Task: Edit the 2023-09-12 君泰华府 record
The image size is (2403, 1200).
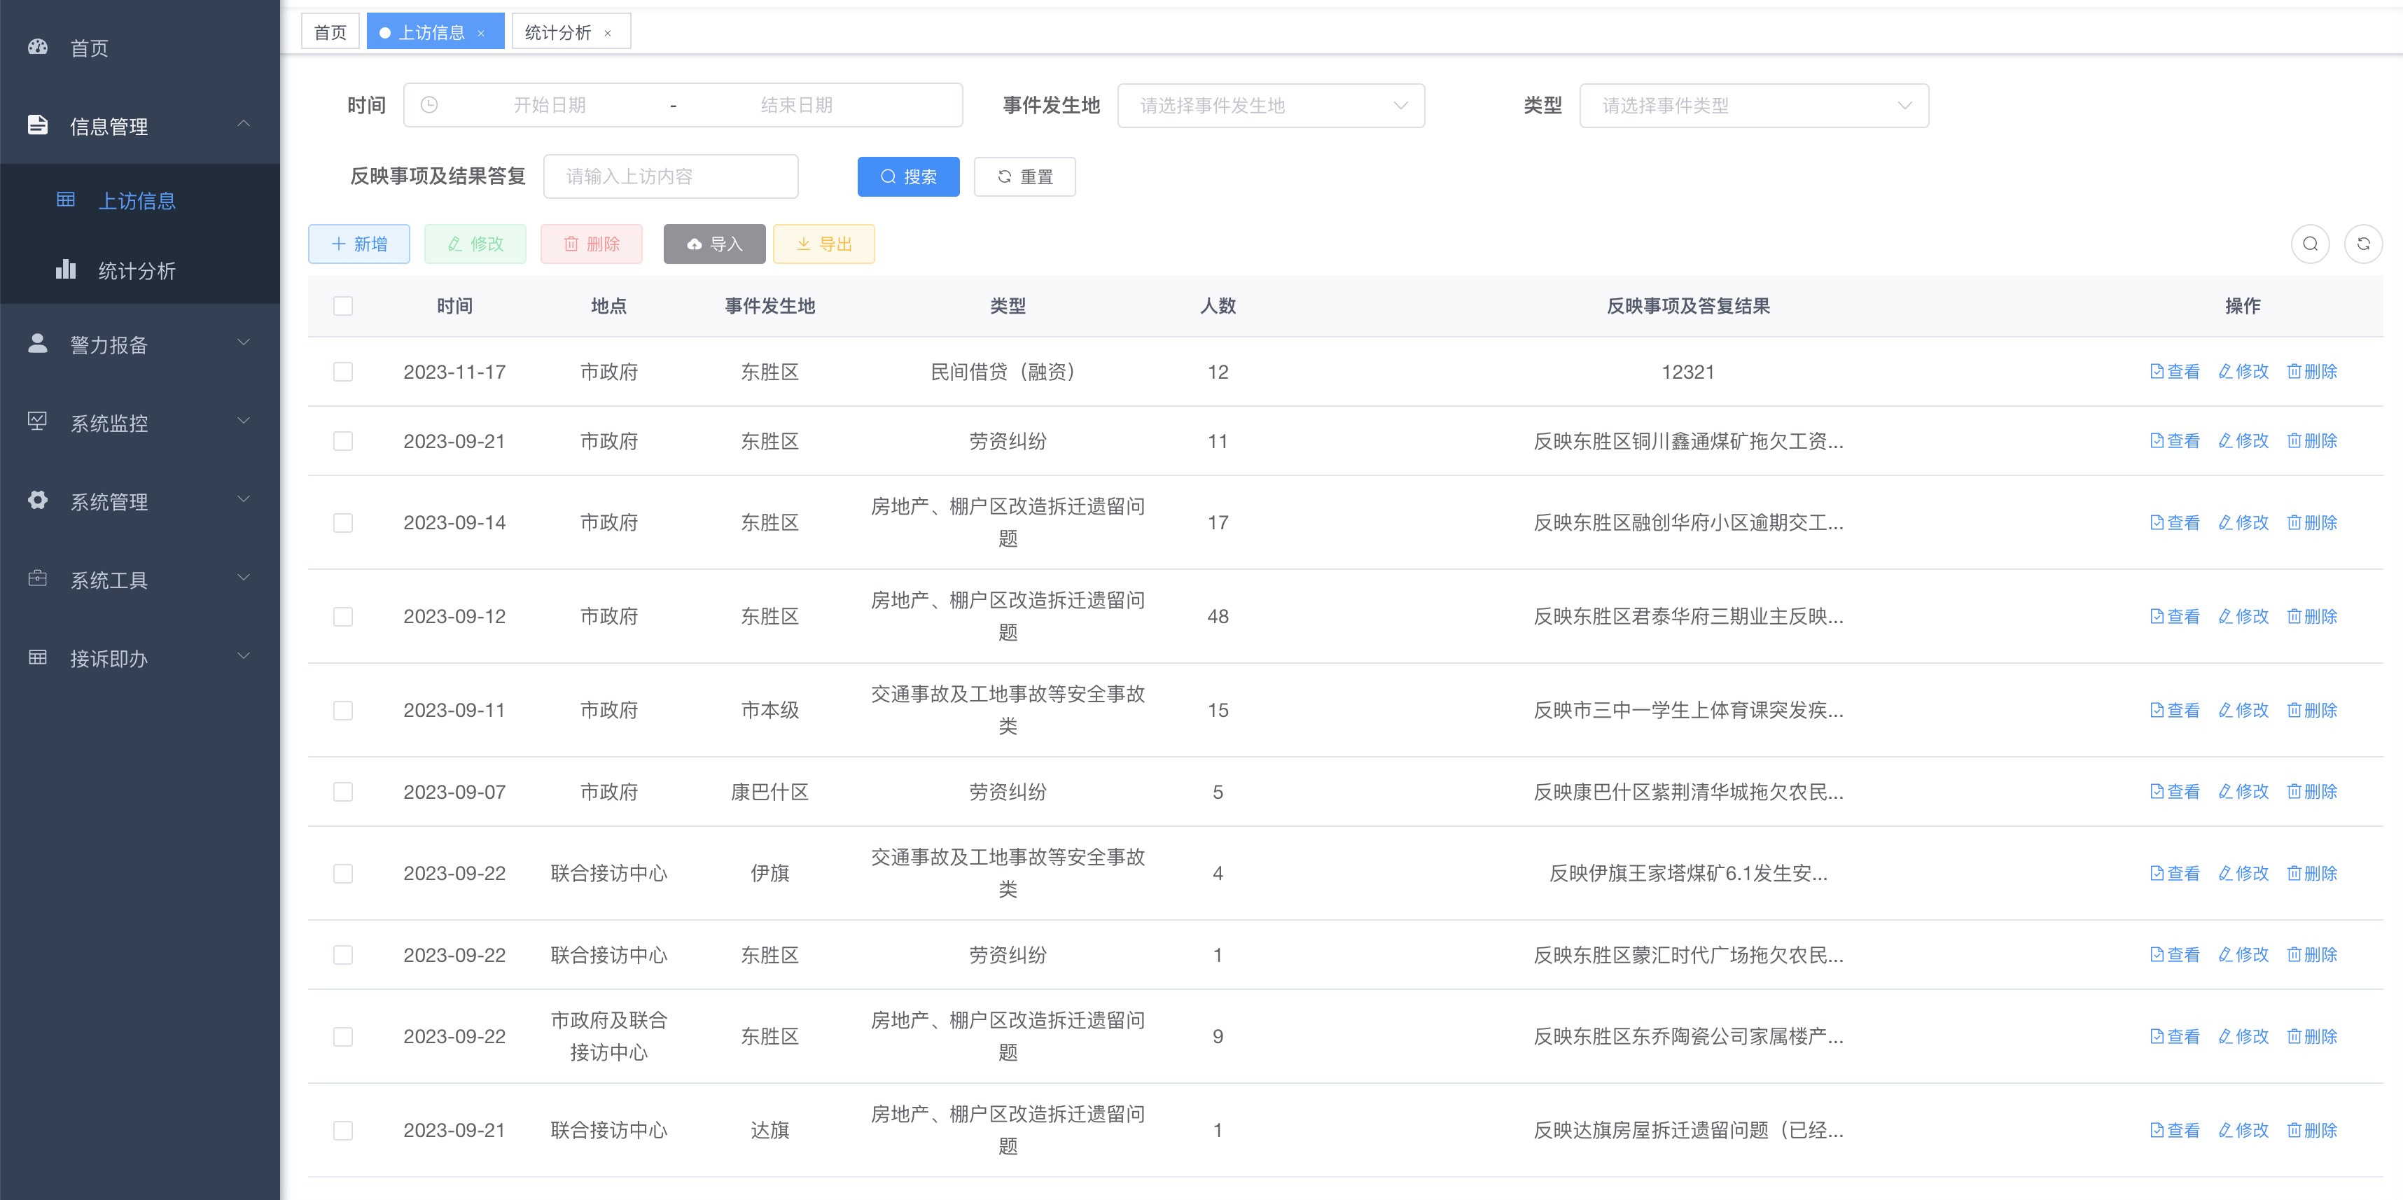Action: pos(2243,616)
